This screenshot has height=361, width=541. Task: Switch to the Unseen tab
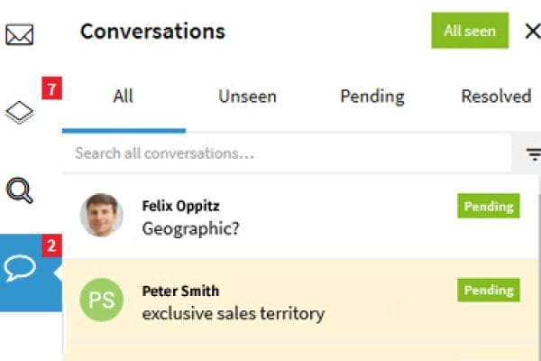point(247,97)
